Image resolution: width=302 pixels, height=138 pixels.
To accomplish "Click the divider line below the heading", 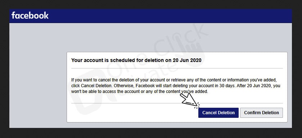I will point(177,68).
